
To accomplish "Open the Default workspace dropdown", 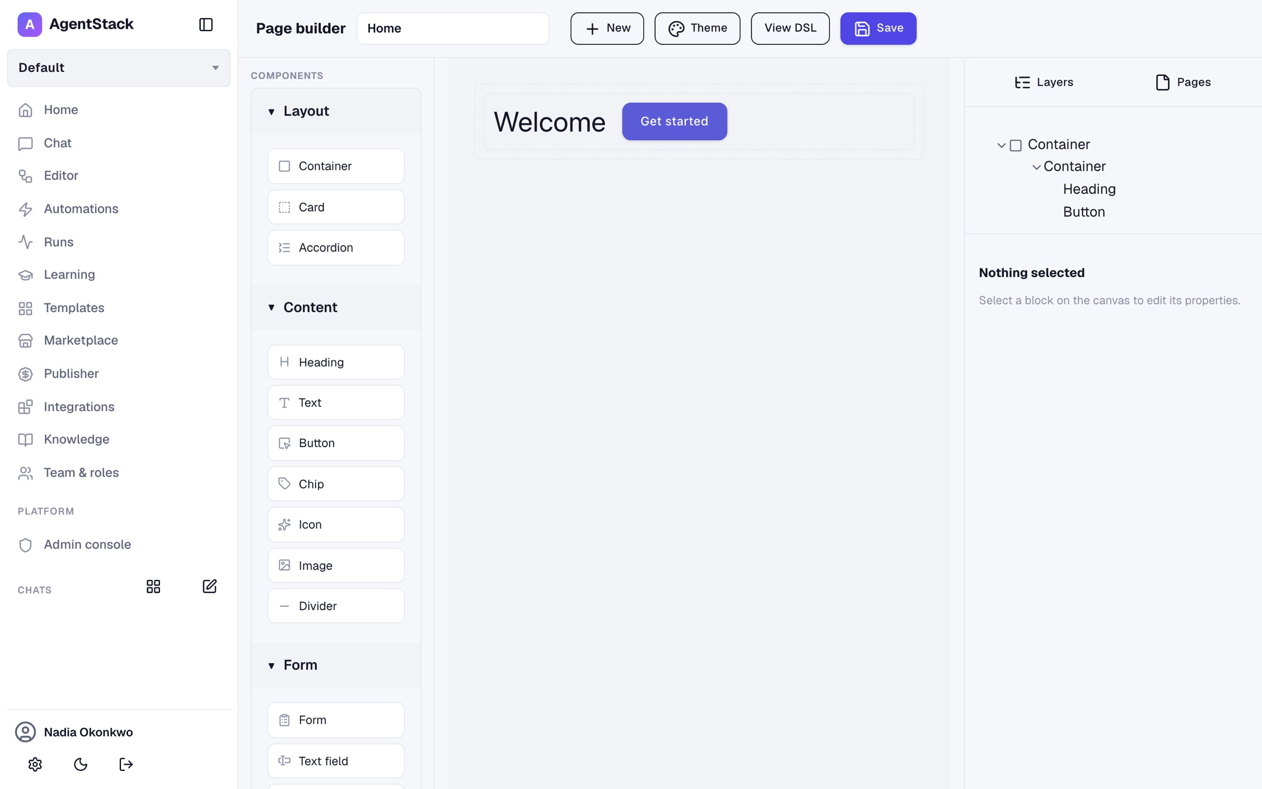I will [119, 68].
